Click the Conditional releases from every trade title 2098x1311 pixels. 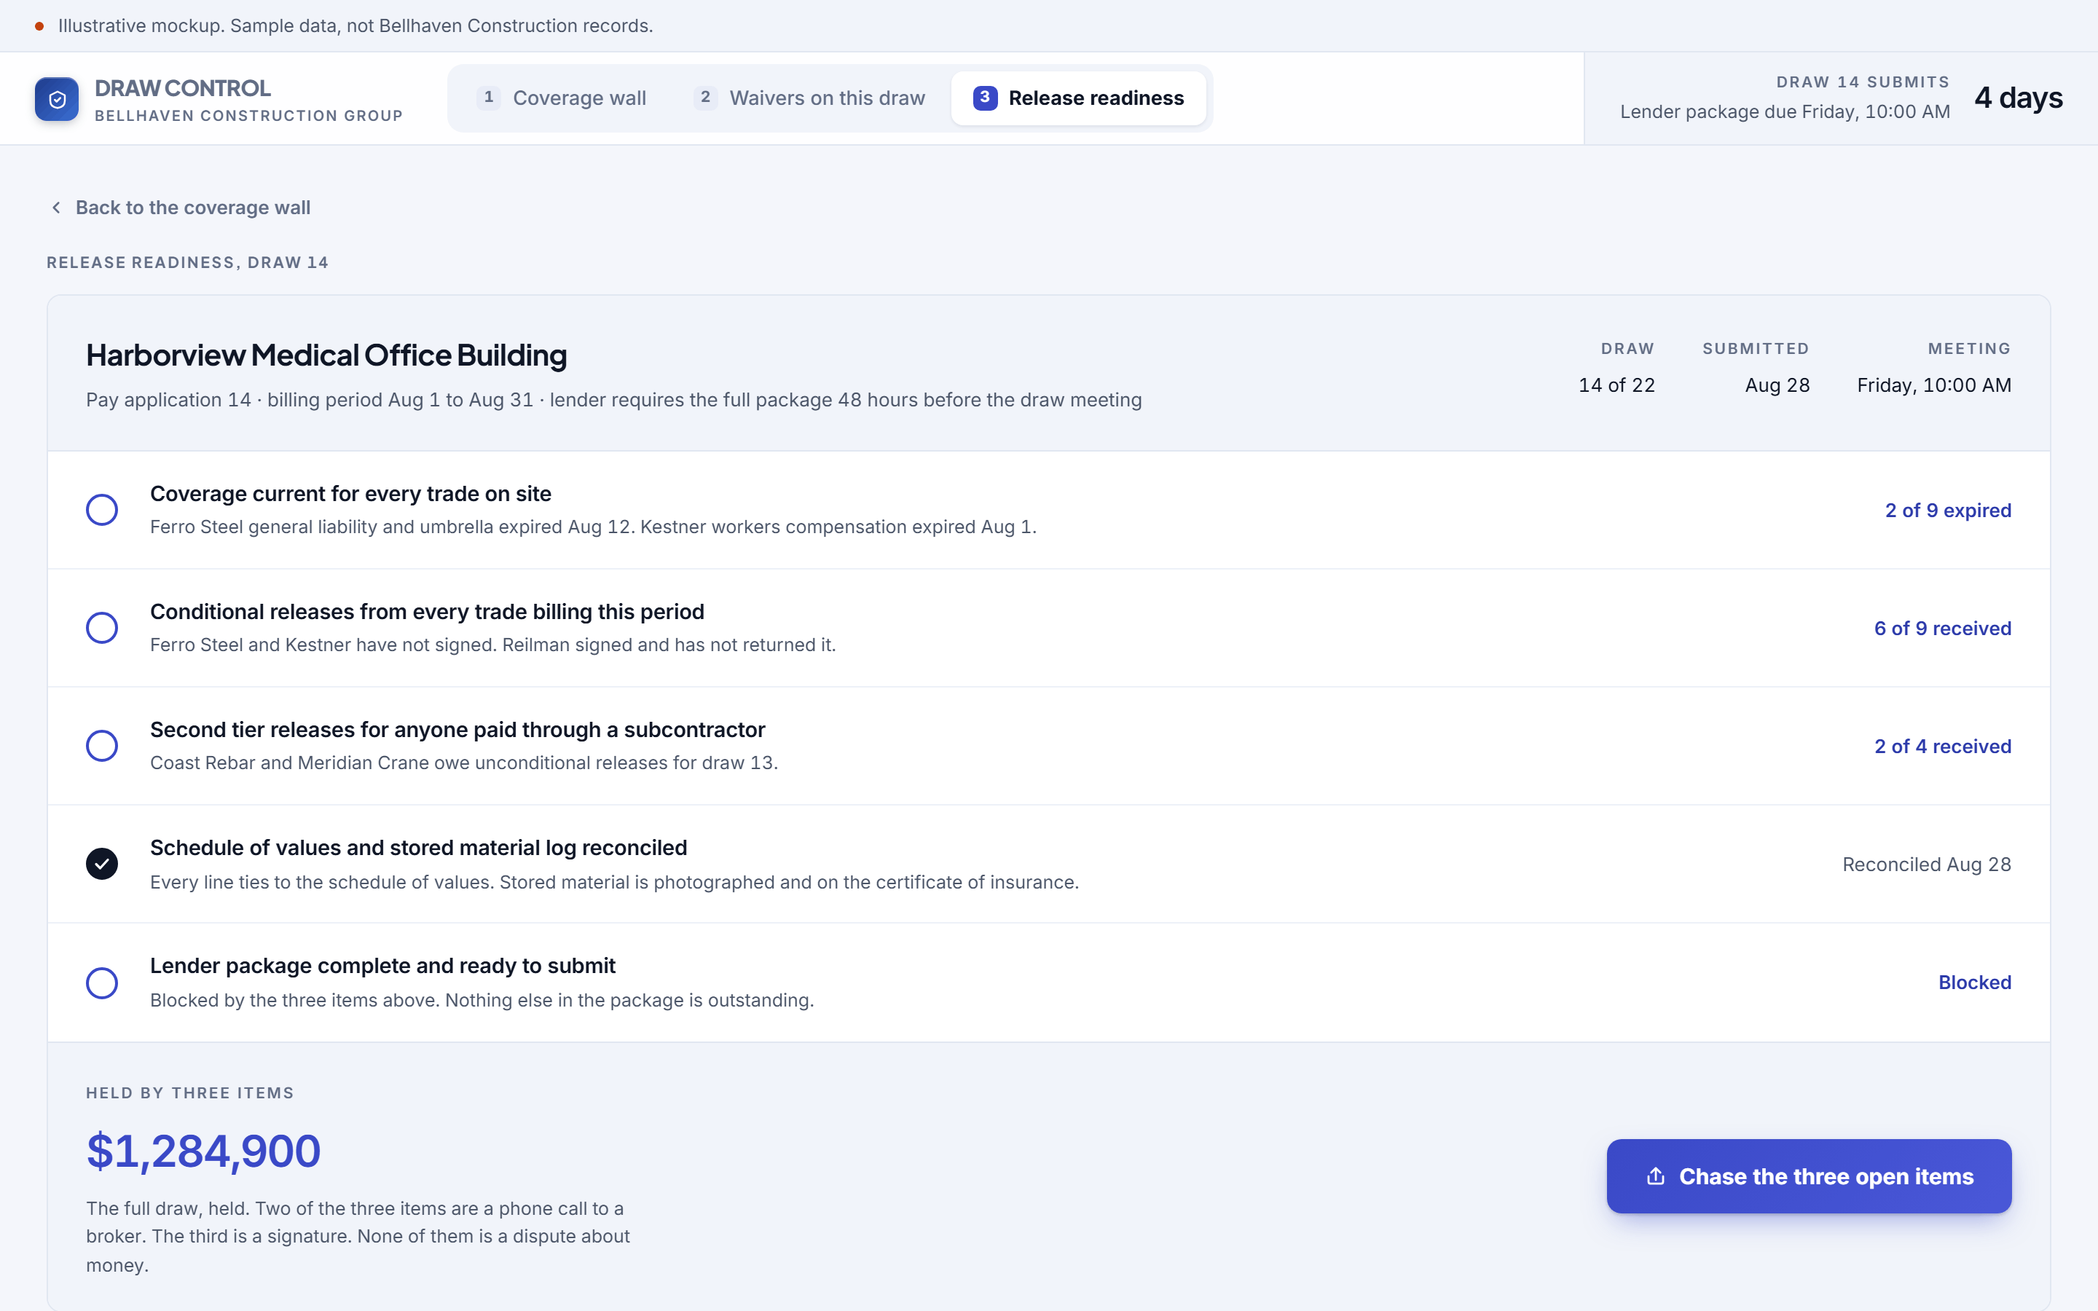[x=428, y=611]
